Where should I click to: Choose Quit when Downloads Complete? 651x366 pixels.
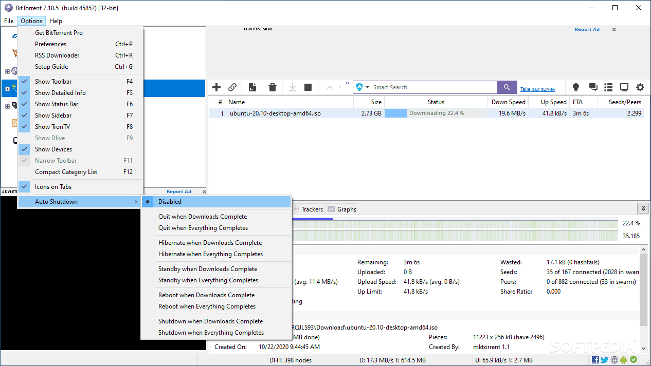pos(216,217)
